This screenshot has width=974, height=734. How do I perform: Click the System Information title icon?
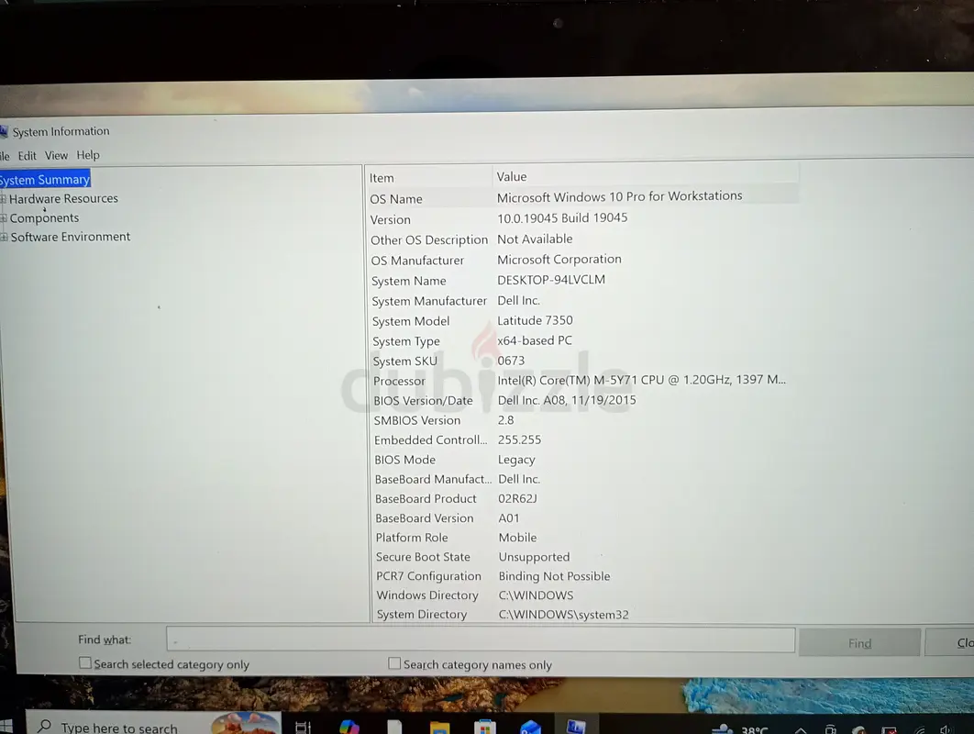click(x=4, y=132)
